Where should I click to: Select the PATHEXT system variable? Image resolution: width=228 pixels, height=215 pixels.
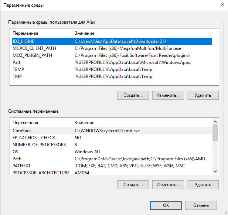click(x=22, y=165)
